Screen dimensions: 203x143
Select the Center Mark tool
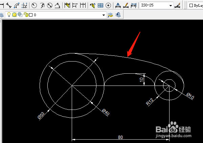coord(108,5)
